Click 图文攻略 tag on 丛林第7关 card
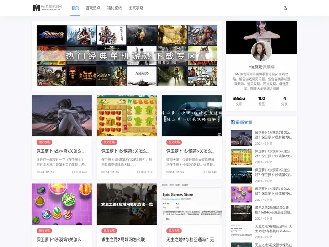The image size is (329, 247). 44,142
